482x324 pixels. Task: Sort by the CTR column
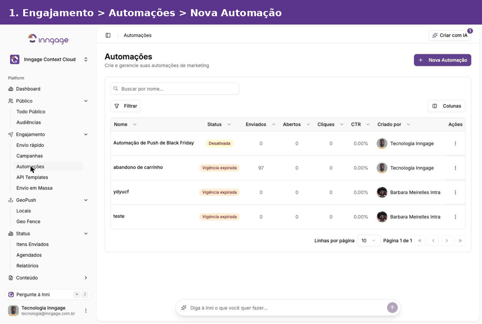tap(360, 125)
